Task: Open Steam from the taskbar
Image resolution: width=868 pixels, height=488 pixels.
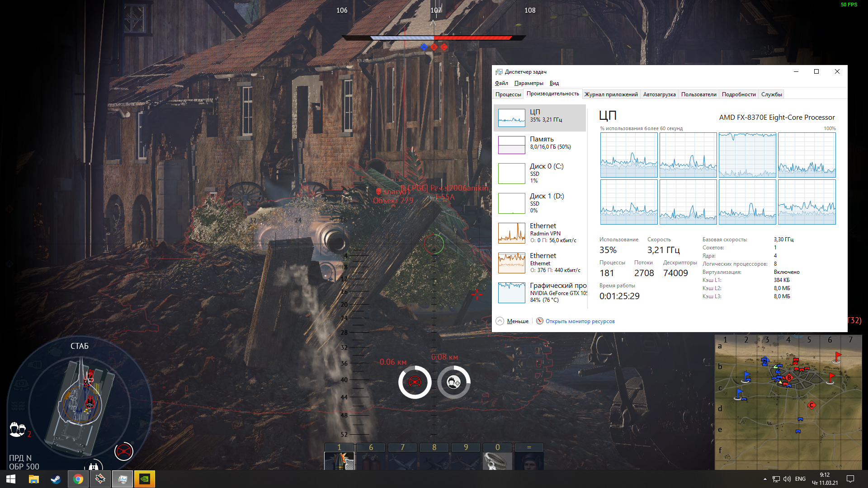Action: point(56,479)
